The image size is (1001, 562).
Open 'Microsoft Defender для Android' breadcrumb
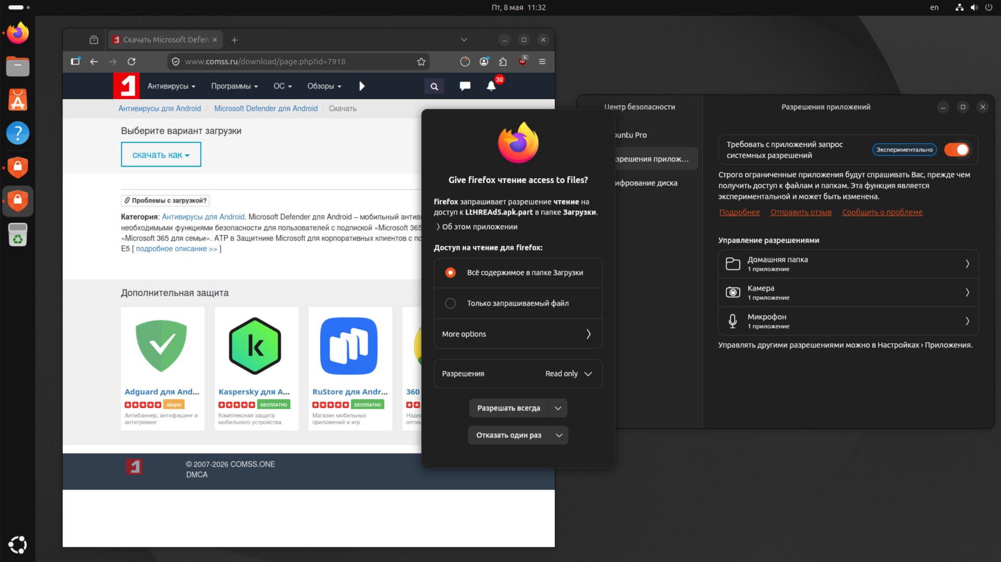(x=266, y=108)
